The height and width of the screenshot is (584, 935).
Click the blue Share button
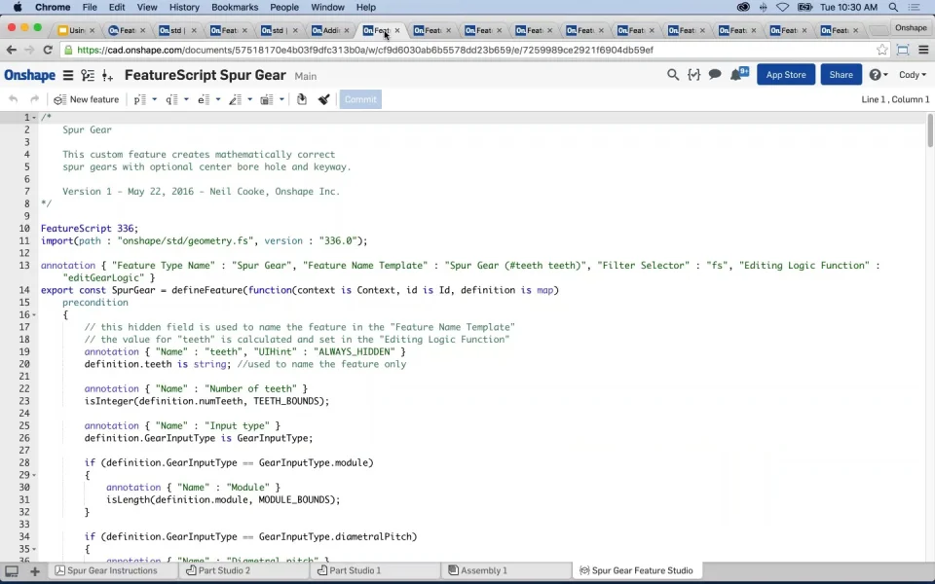pos(841,75)
